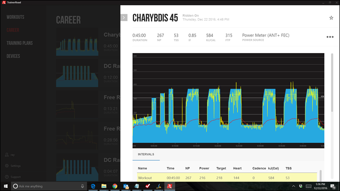This screenshot has width=340, height=191.
Task: Open Outlook from the taskbar
Action: click(x=126, y=186)
